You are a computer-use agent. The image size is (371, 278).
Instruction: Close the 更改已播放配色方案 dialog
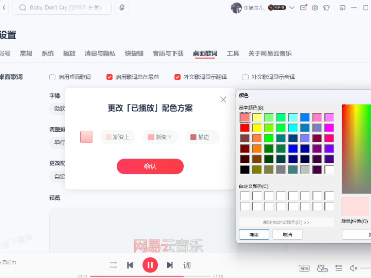click(223, 100)
